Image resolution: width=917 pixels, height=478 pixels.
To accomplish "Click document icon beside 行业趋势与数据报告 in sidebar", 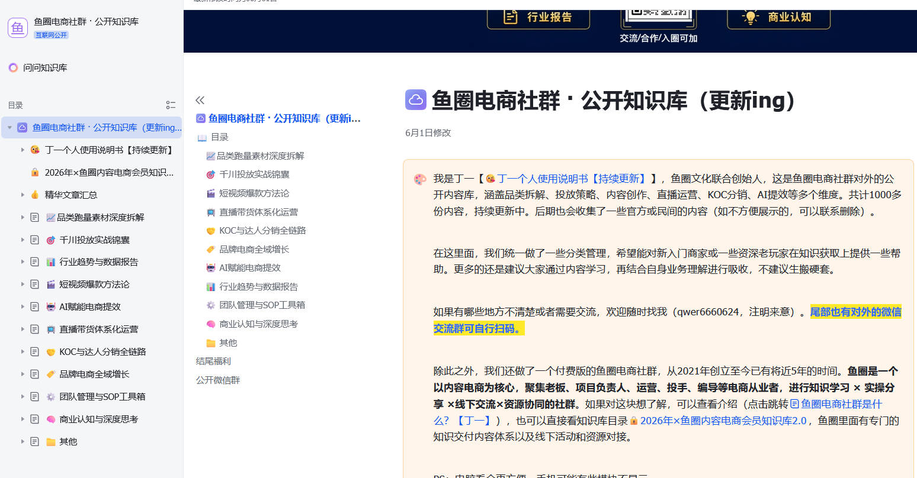I will (x=35, y=261).
